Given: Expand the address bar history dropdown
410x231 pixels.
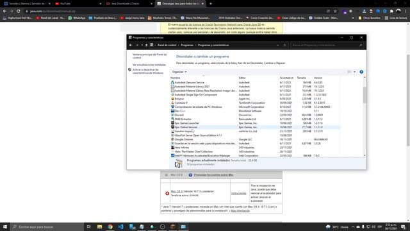Looking at the screenshot, I should click(x=277, y=46).
